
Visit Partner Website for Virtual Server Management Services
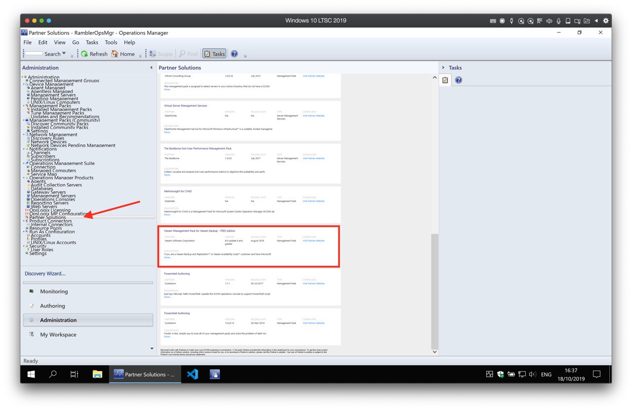(314, 116)
